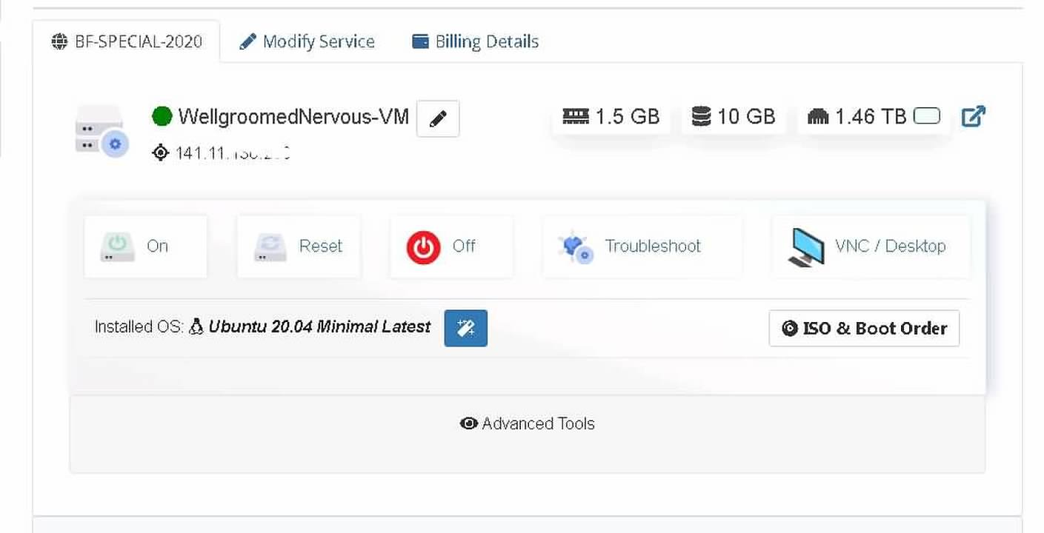Click the green online status indicator

(x=162, y=116)
